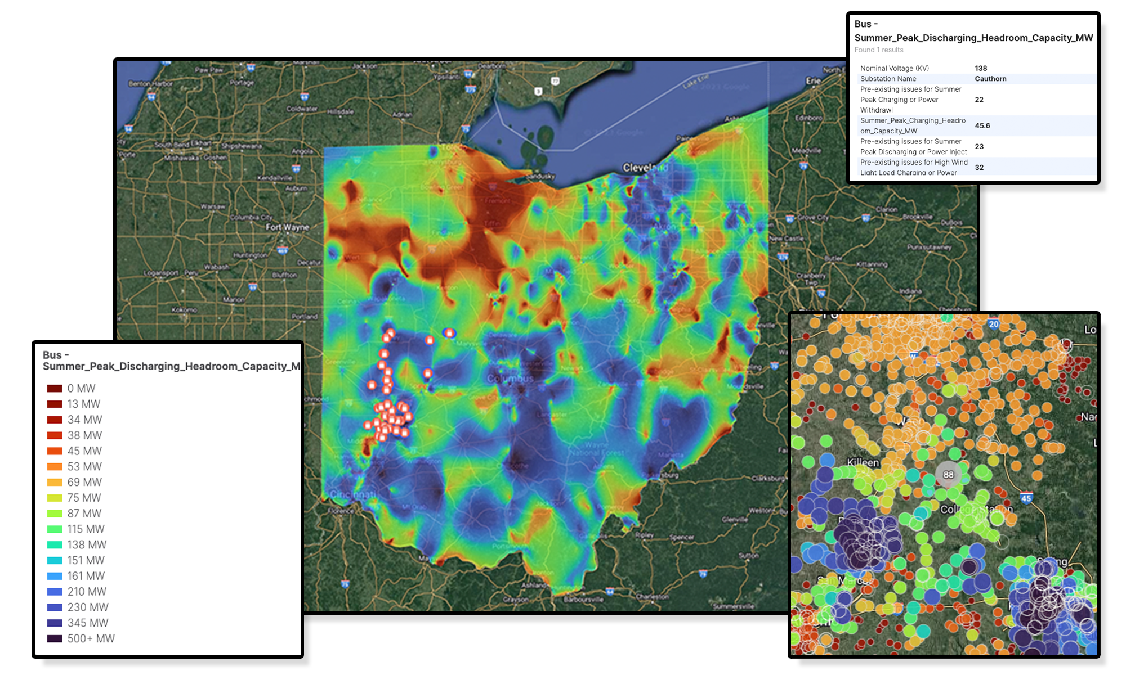Click the Interstate 45 shield near College Station
This screenshot has height=675, width=1126.
[x=1026, y=496]
